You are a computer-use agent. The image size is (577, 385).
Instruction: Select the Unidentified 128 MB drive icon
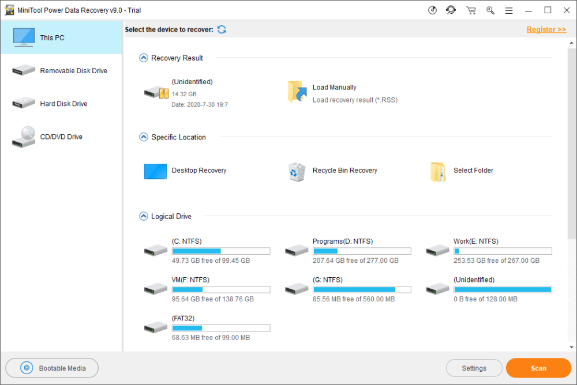pos(437,289)
